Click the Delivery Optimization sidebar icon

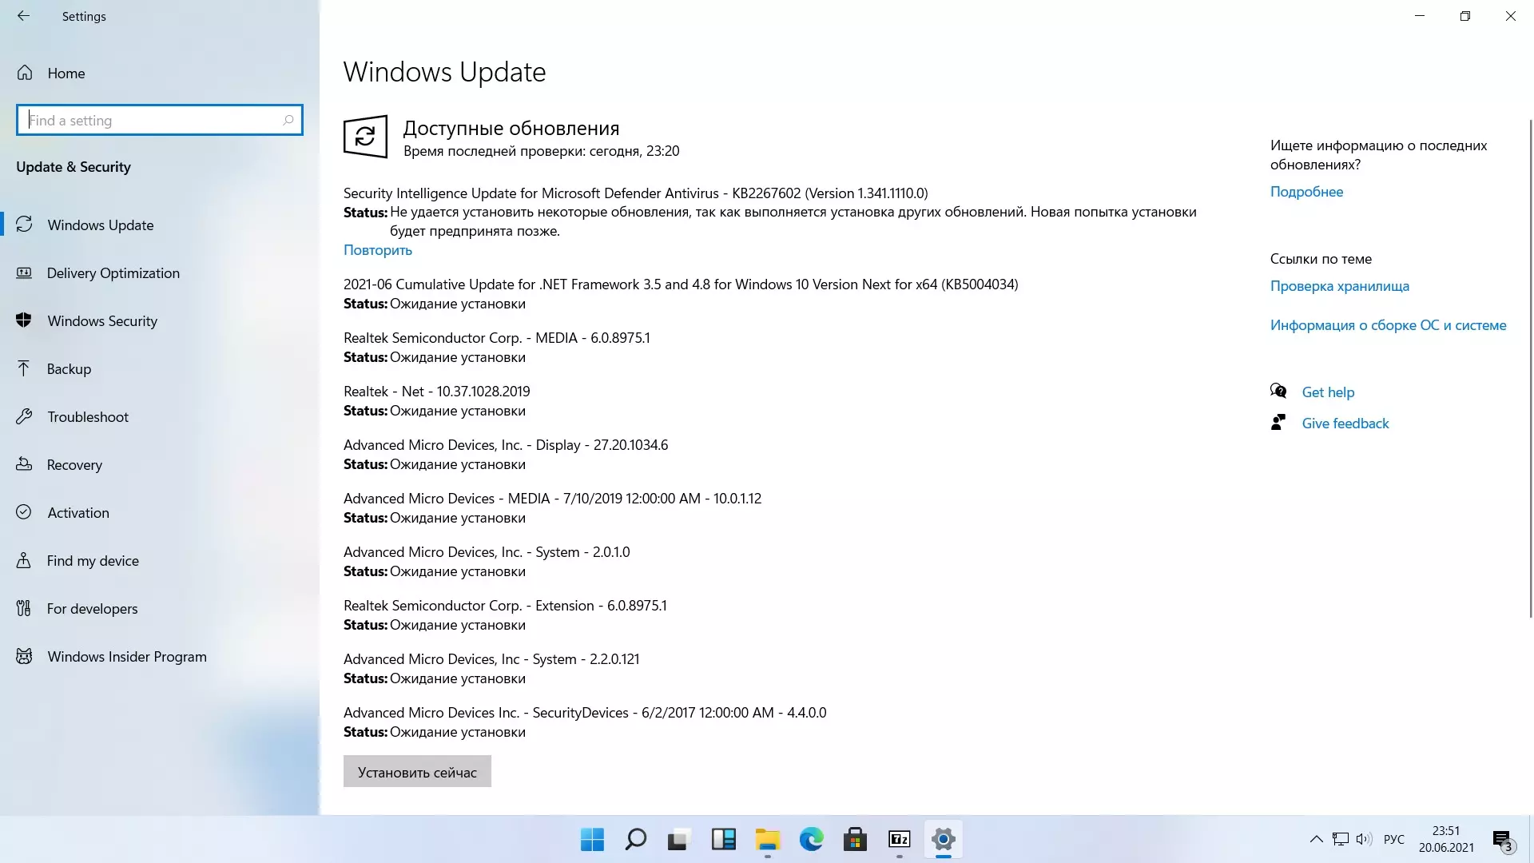(24, 272)
